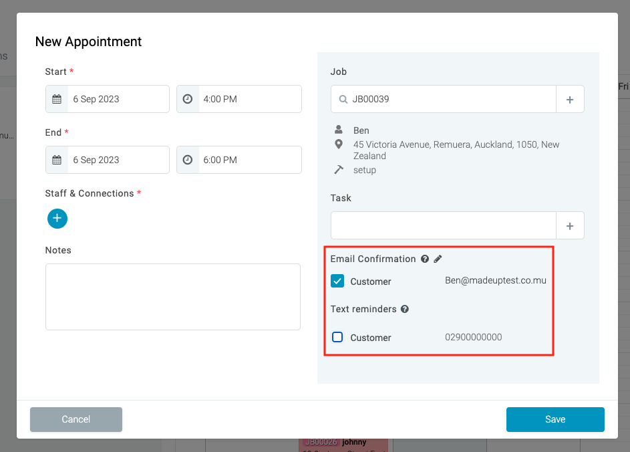Add staff with the blue plus button
This screenshot has width=630, height=452.
point(57,218)
